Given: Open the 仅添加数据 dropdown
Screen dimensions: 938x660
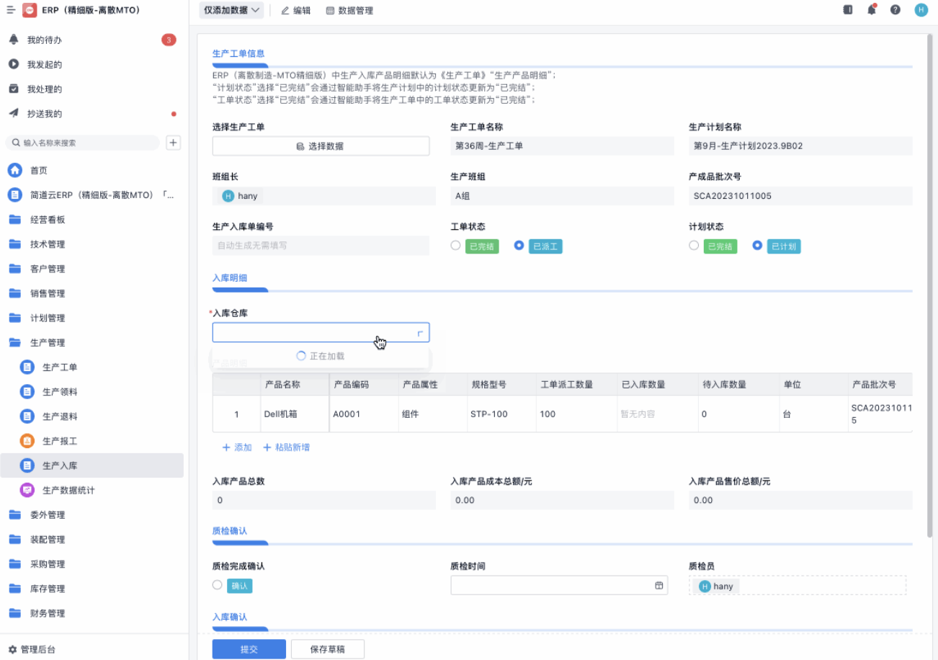Looking at the screenshot, I should (232, 10).
